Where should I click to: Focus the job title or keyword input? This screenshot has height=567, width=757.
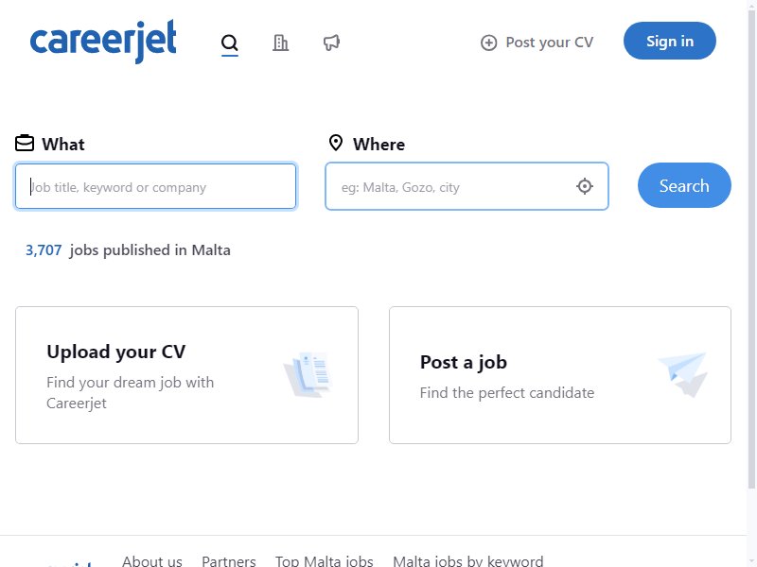coord(155,186)
